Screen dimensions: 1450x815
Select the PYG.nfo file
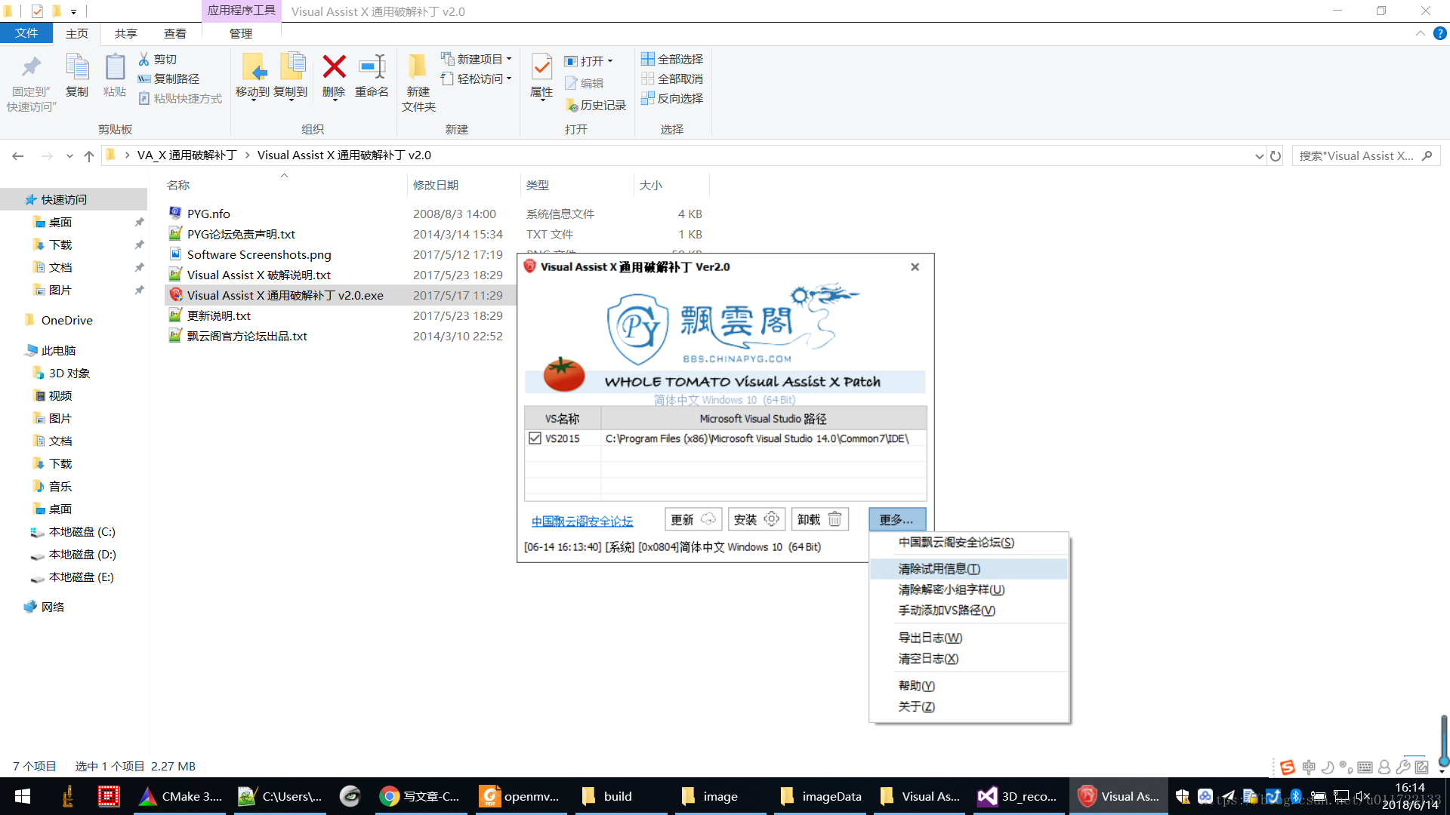tap(208, 214)
